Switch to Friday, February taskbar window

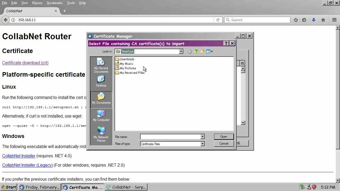(x=39, y=187)
